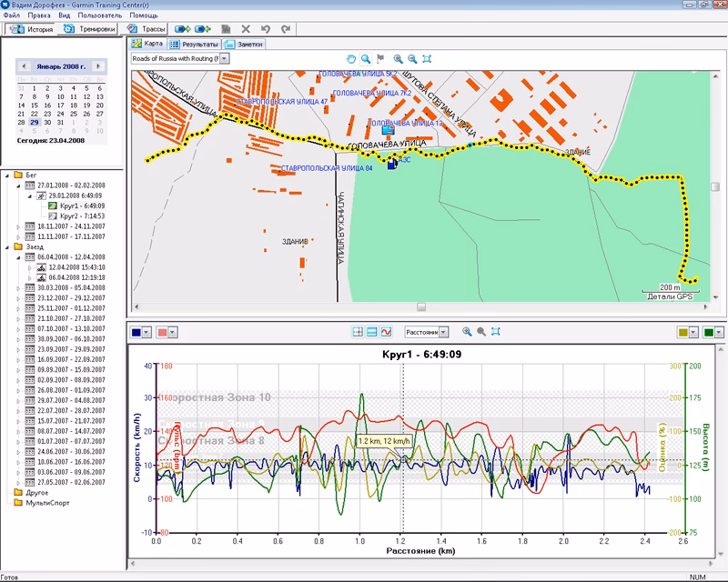Expand the Заезд folder in the sidebar tree

[x=5, y=246]
